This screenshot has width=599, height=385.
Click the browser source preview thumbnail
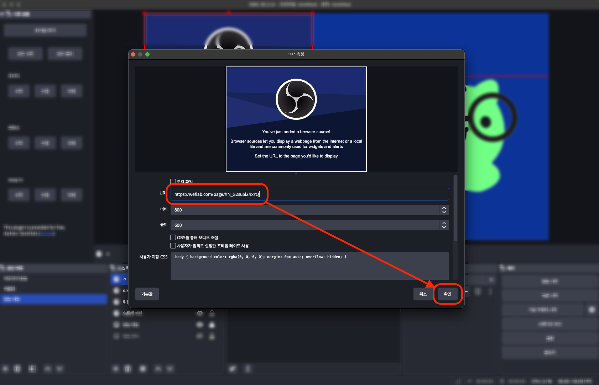click(296, 119)
